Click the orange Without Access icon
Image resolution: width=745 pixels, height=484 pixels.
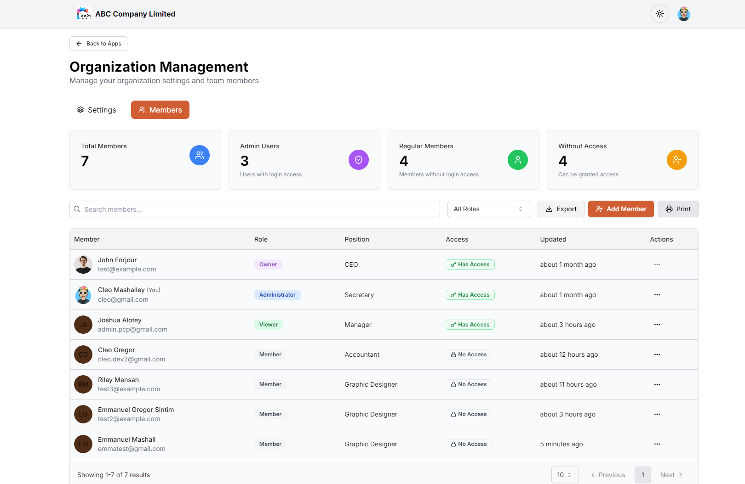pos(676,160)
